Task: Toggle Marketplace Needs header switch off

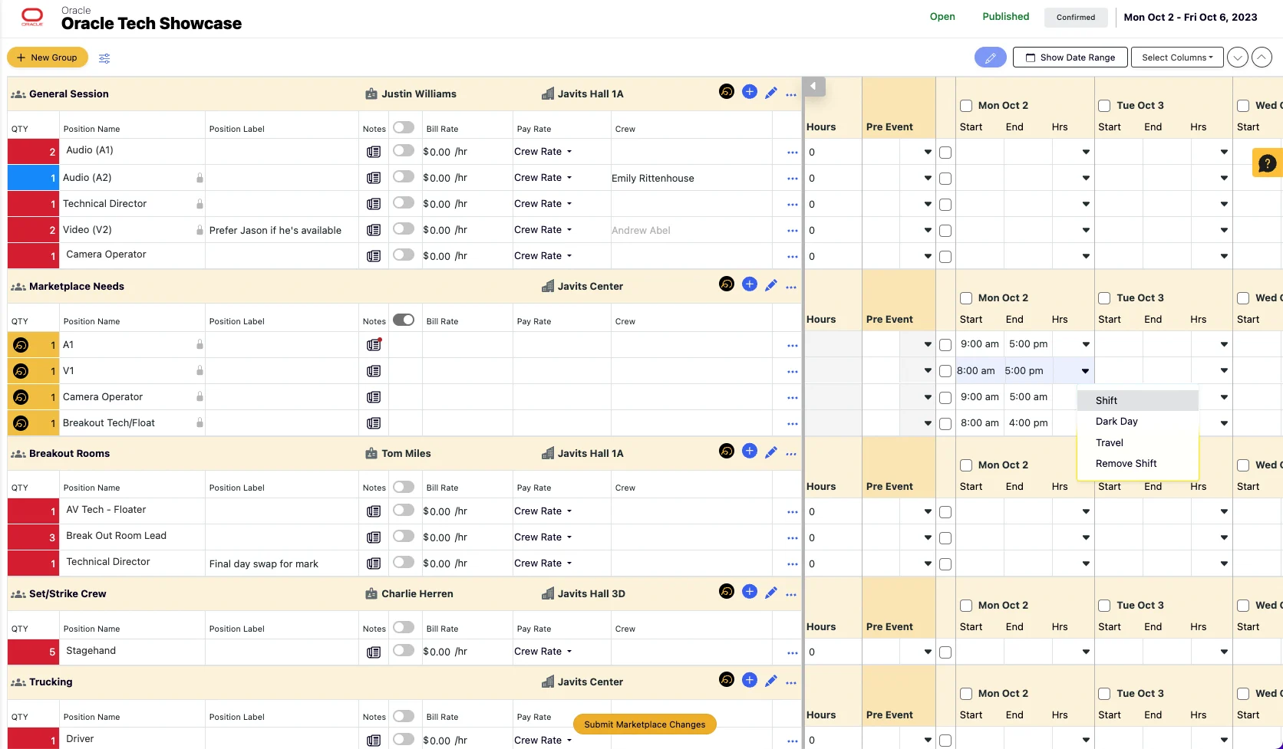Action: click(x=404, y=320)
